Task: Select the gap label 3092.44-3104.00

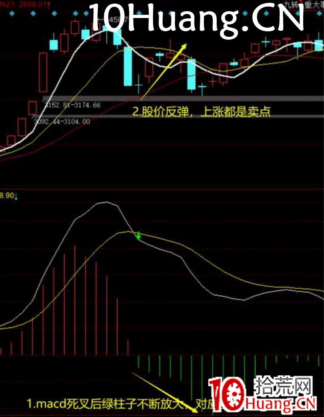Action: point(62,122)
